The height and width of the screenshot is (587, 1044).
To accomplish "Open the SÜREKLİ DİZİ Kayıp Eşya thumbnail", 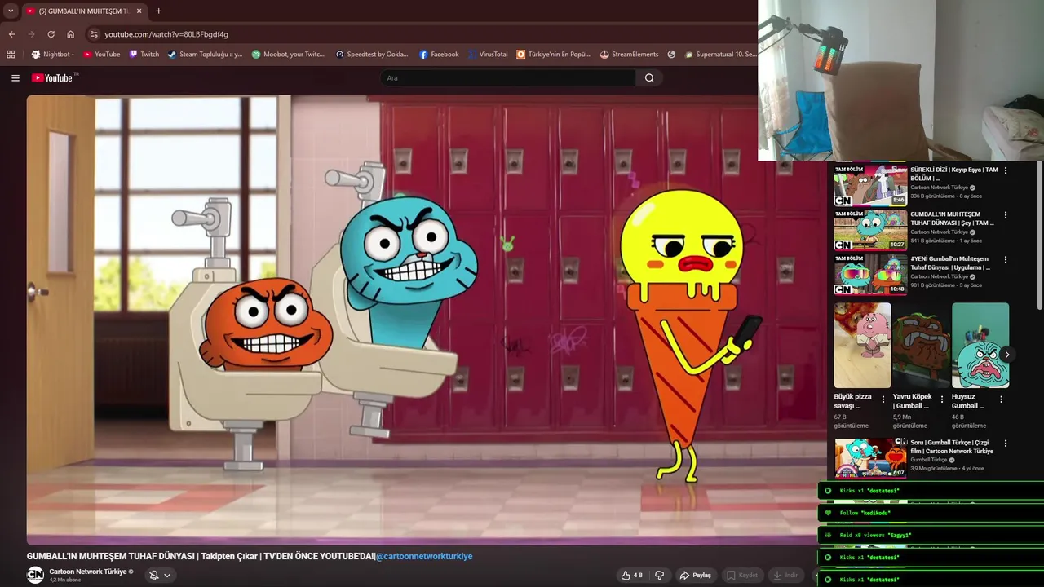I will [x=870, y=184].
